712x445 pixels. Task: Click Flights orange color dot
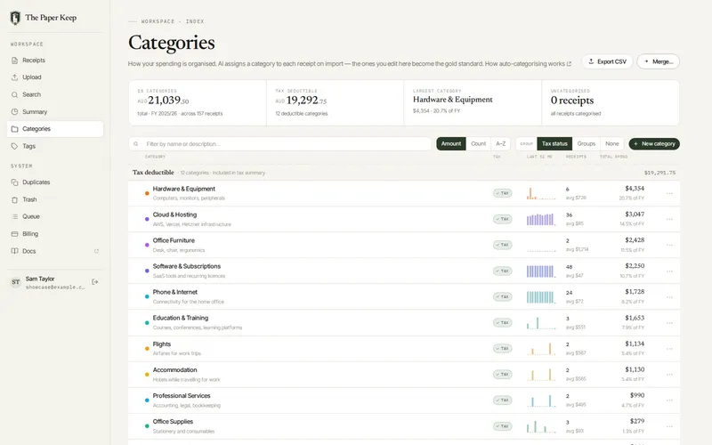pyautogui.click(x=147, y=349)
